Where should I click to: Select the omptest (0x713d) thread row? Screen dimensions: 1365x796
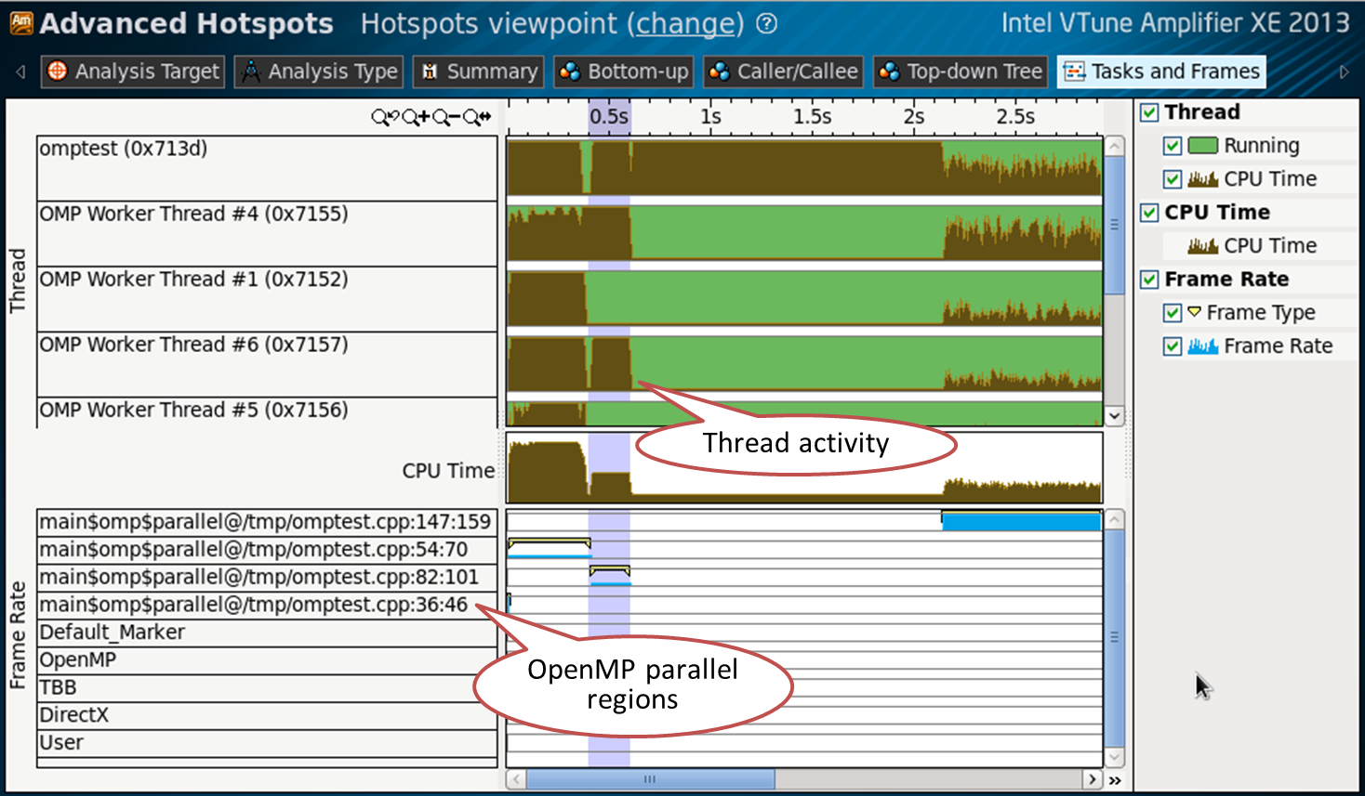point(267,168)
